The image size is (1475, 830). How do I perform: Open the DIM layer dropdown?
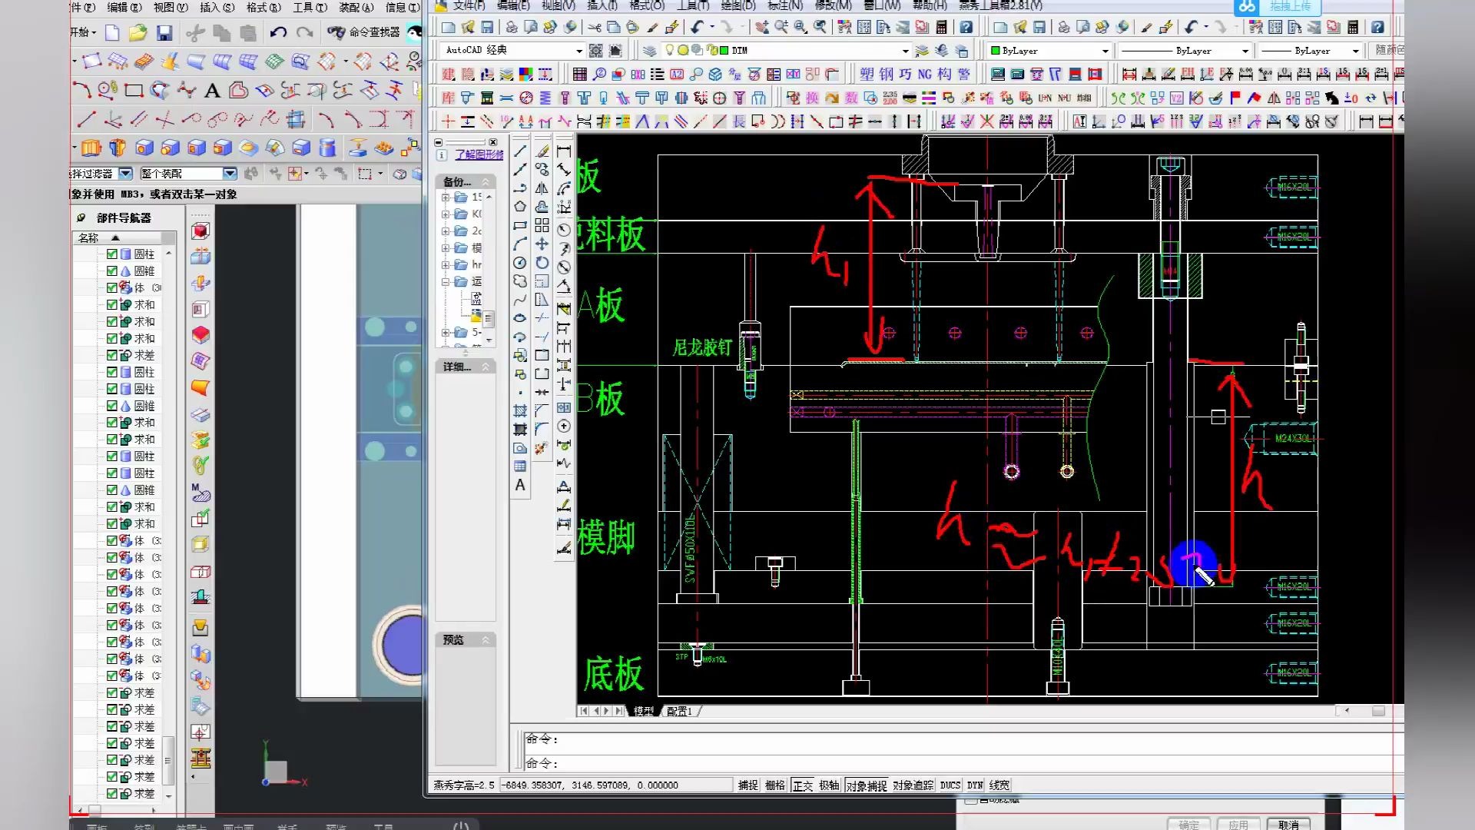pos(905,51)
